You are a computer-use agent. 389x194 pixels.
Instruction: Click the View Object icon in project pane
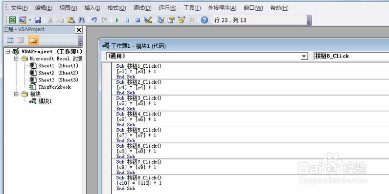pos(21,40)
